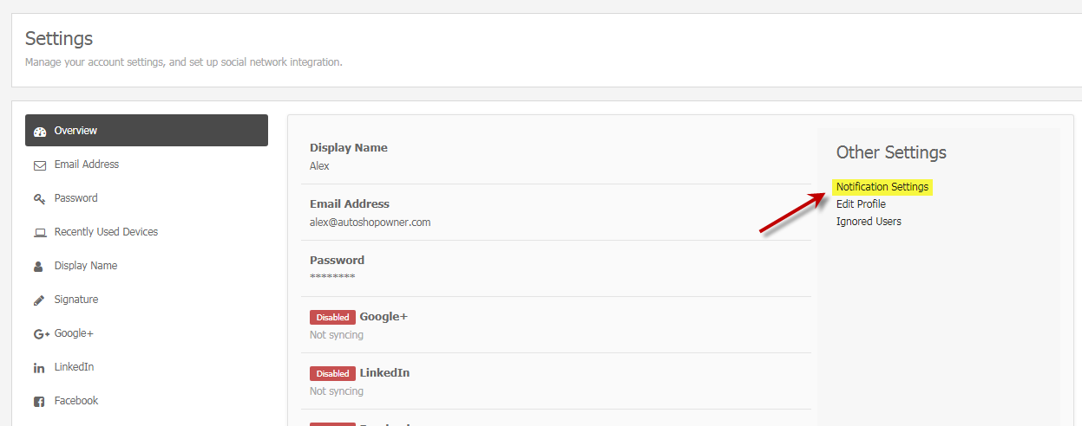
Task: Click the LinkedIn heading in overview
Action: (x=384, y=373)
